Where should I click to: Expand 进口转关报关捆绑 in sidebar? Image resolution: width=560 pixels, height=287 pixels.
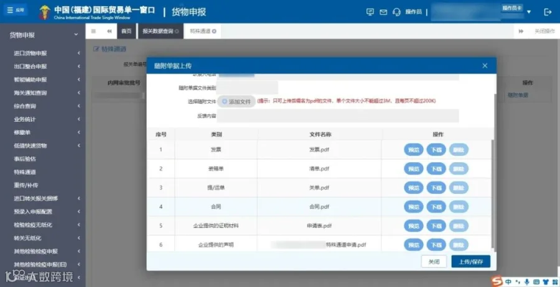(43, 198)
